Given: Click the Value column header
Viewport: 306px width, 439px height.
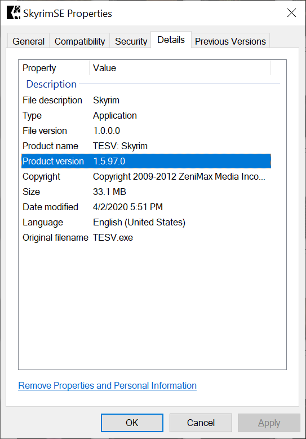Looking at the screenshot, I should (180, 68).
